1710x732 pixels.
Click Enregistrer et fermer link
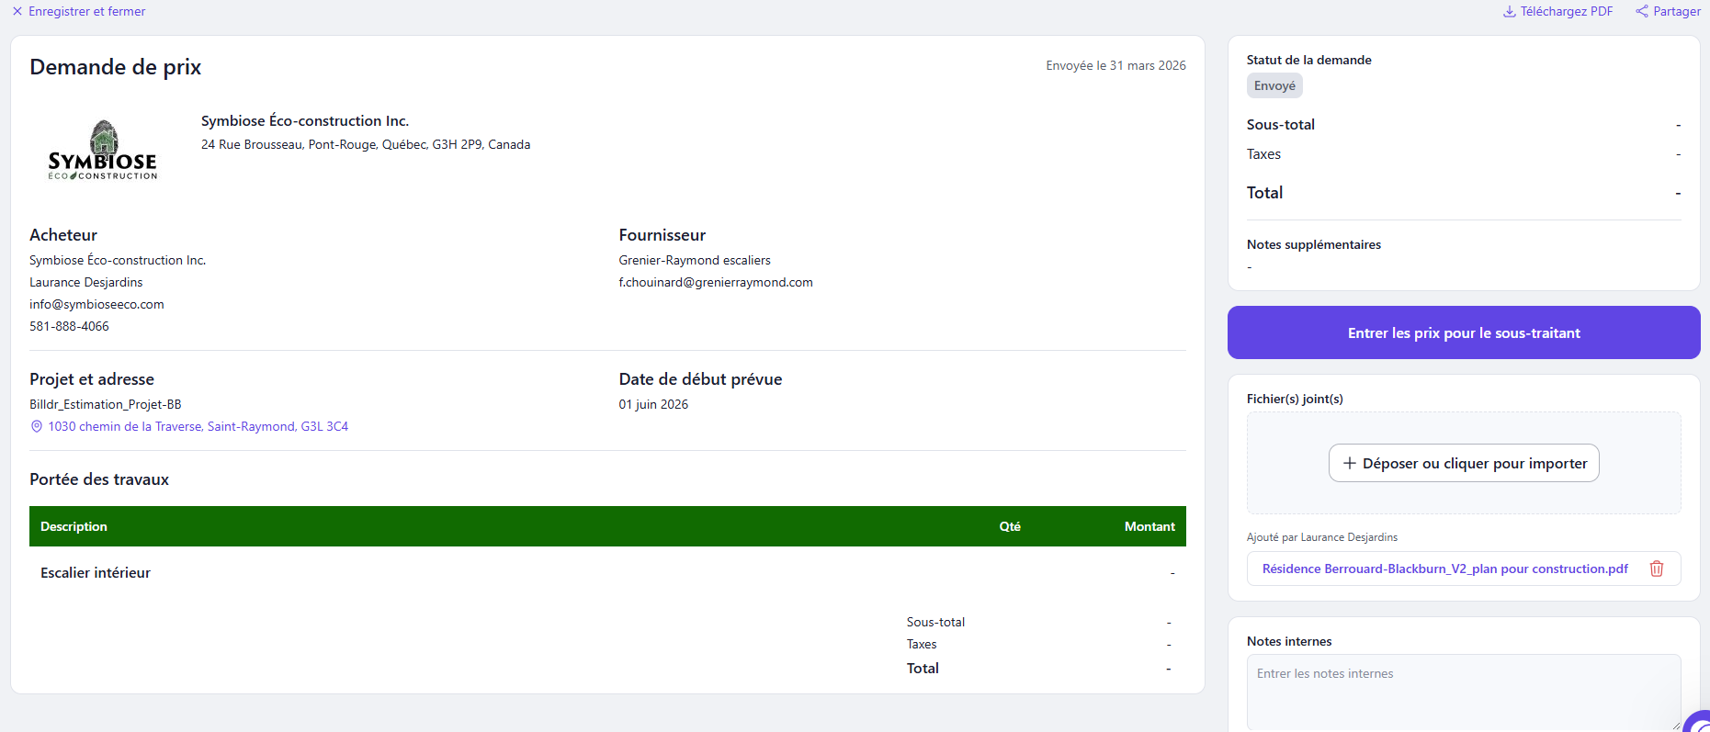[x=87, y=11]
